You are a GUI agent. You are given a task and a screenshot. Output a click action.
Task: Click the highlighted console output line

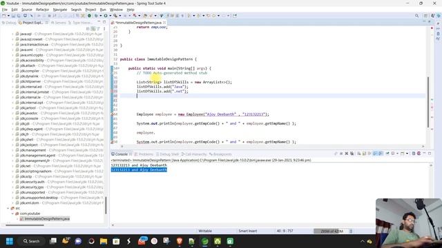tap(139, 170)
